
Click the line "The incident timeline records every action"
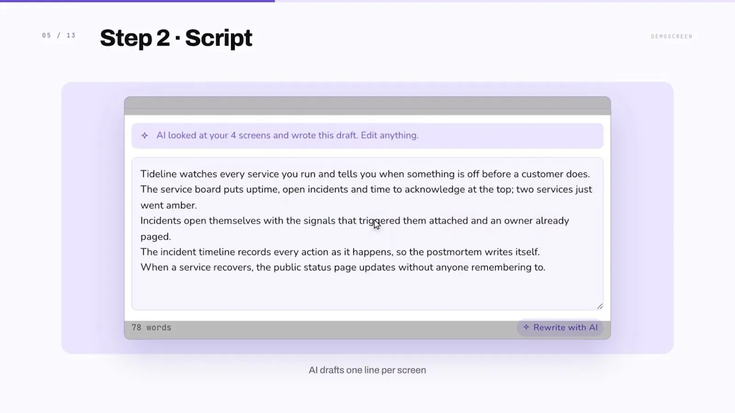click(340, 252)
